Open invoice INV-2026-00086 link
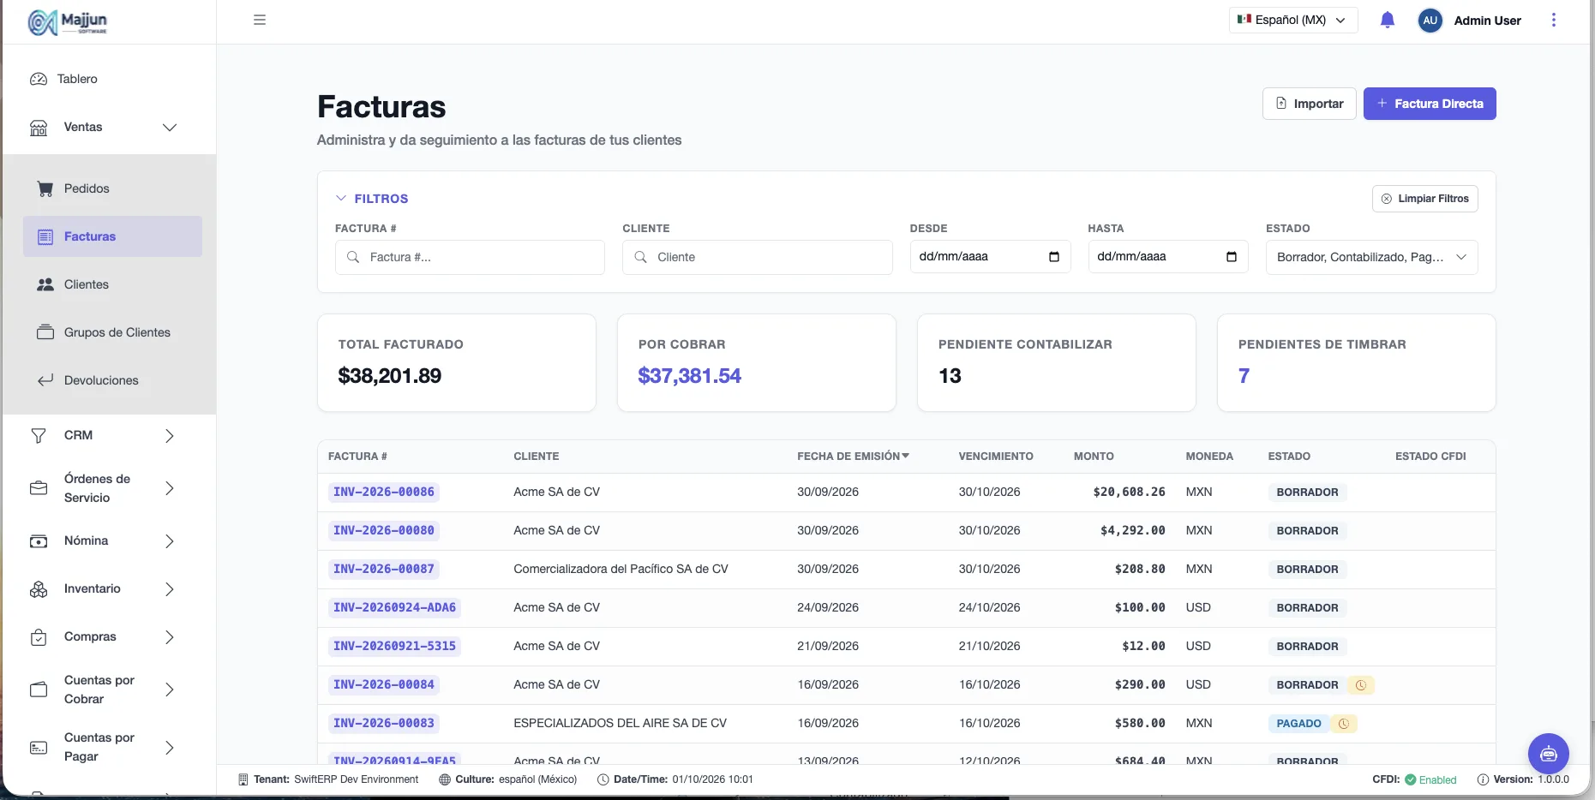The image size is (1595, 800). click(384, 492)
